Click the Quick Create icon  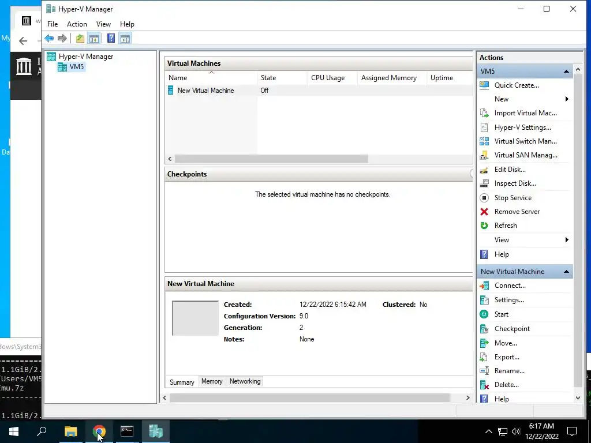pyautogui.click(x=484, y=85)
